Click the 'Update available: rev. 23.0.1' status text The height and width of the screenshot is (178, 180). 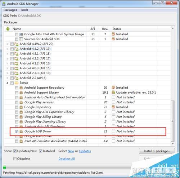tap(136, 93)
